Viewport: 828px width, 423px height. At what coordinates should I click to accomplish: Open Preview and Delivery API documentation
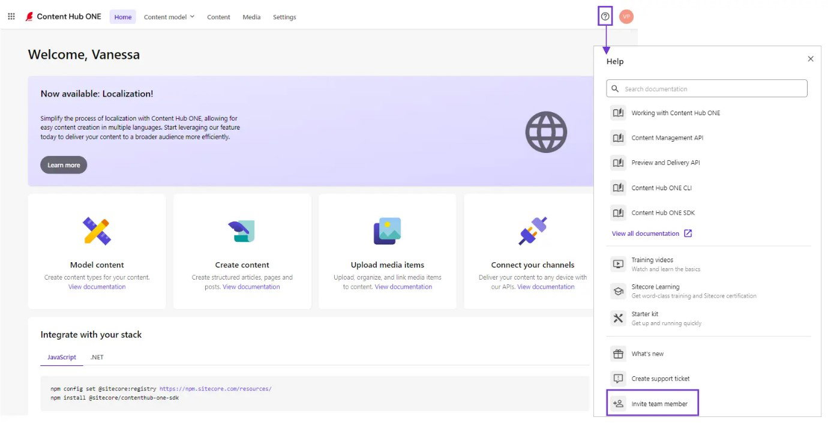[x=665, y=163]
